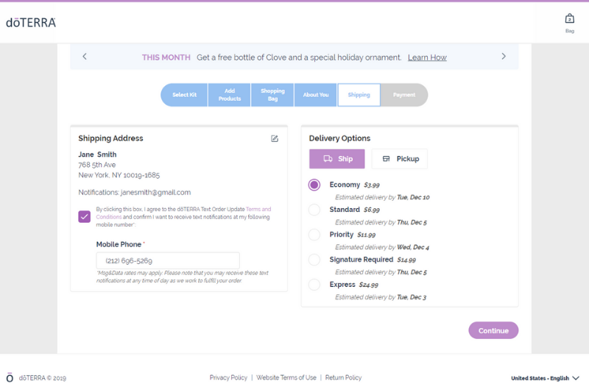The image size is (589, 392).
Task: Select Standard $6.99 delivery option
Action: coord(314,210)
